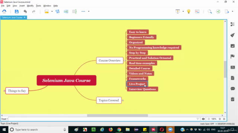Click the 100% zoom level
238x133 pixels.
[214, 119]
